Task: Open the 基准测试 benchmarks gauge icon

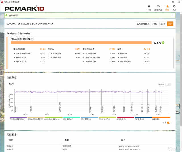Action: 158,6
